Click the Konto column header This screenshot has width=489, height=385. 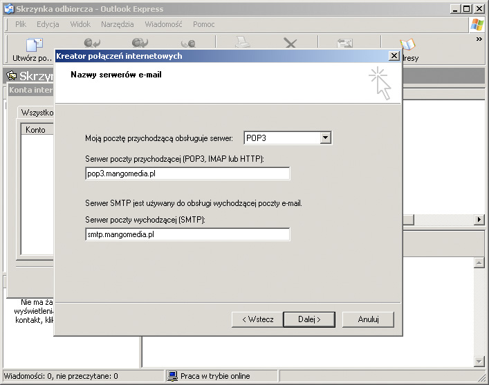pos(37,129)
